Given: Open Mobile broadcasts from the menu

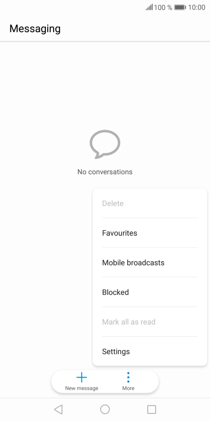Looking at the screenshot, I should (x=150, y=262).
